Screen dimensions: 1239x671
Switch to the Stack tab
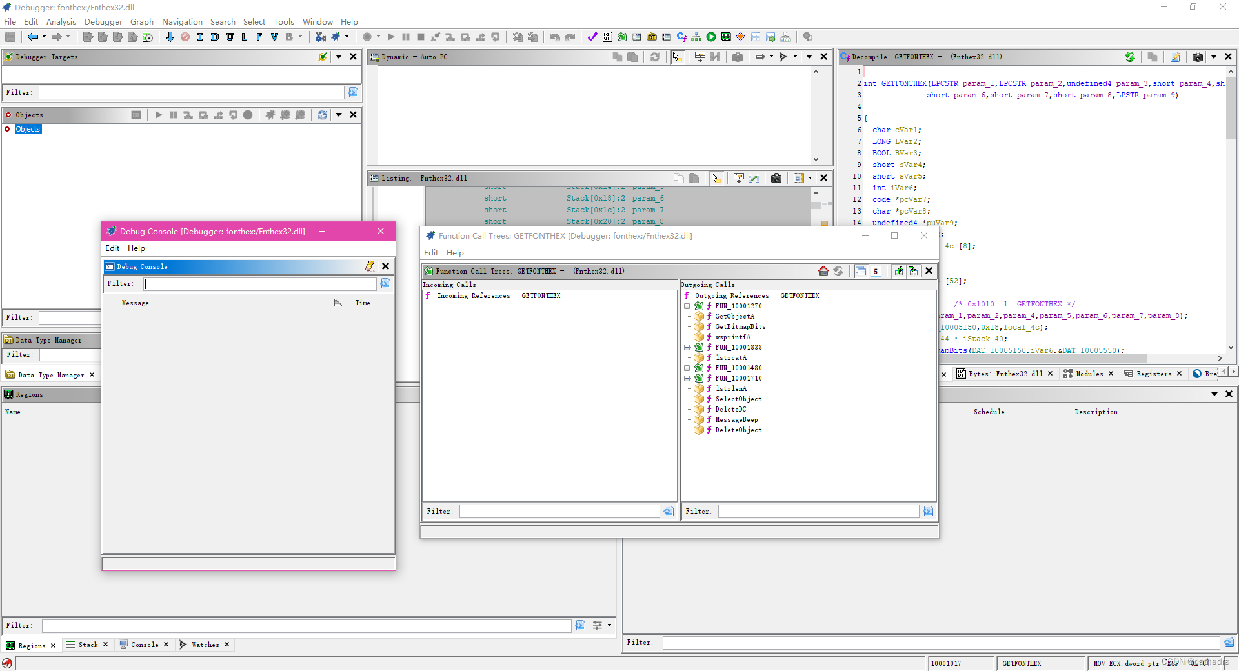[x=88, y=645]
